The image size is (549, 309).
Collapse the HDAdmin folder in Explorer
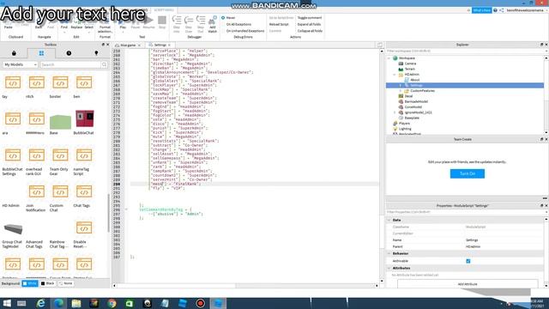point(395,75)
